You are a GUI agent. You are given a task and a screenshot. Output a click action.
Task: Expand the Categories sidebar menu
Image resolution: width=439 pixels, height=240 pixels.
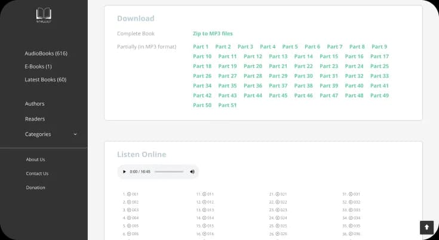coord(51,134)
